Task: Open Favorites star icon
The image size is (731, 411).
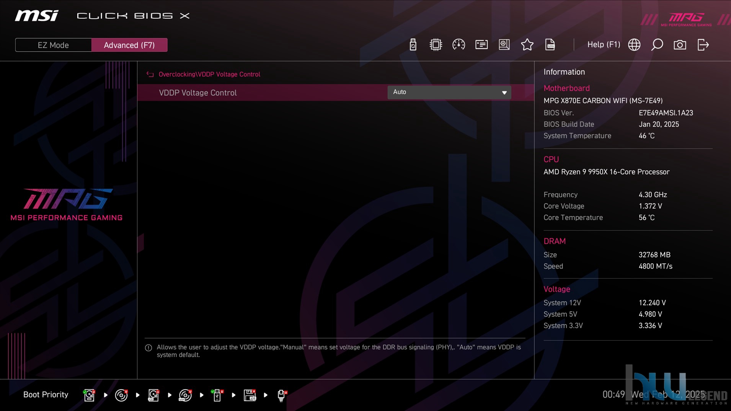Action: click(527, 45)
